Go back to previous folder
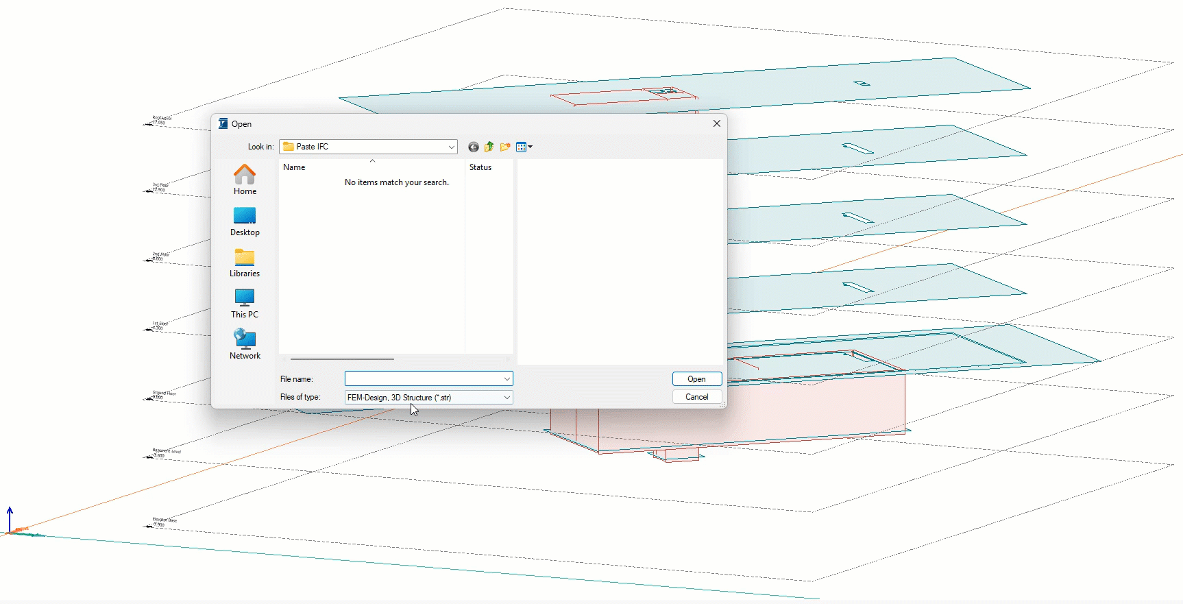This screenshot has width=1183, height=604. point(473,147)
